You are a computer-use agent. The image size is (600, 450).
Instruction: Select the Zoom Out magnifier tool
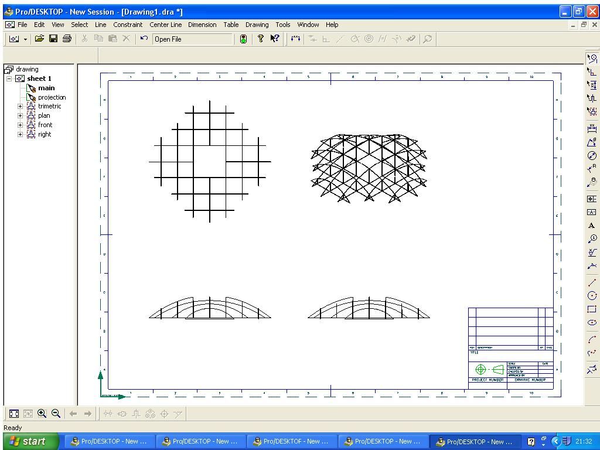click(x=56, y=414)
